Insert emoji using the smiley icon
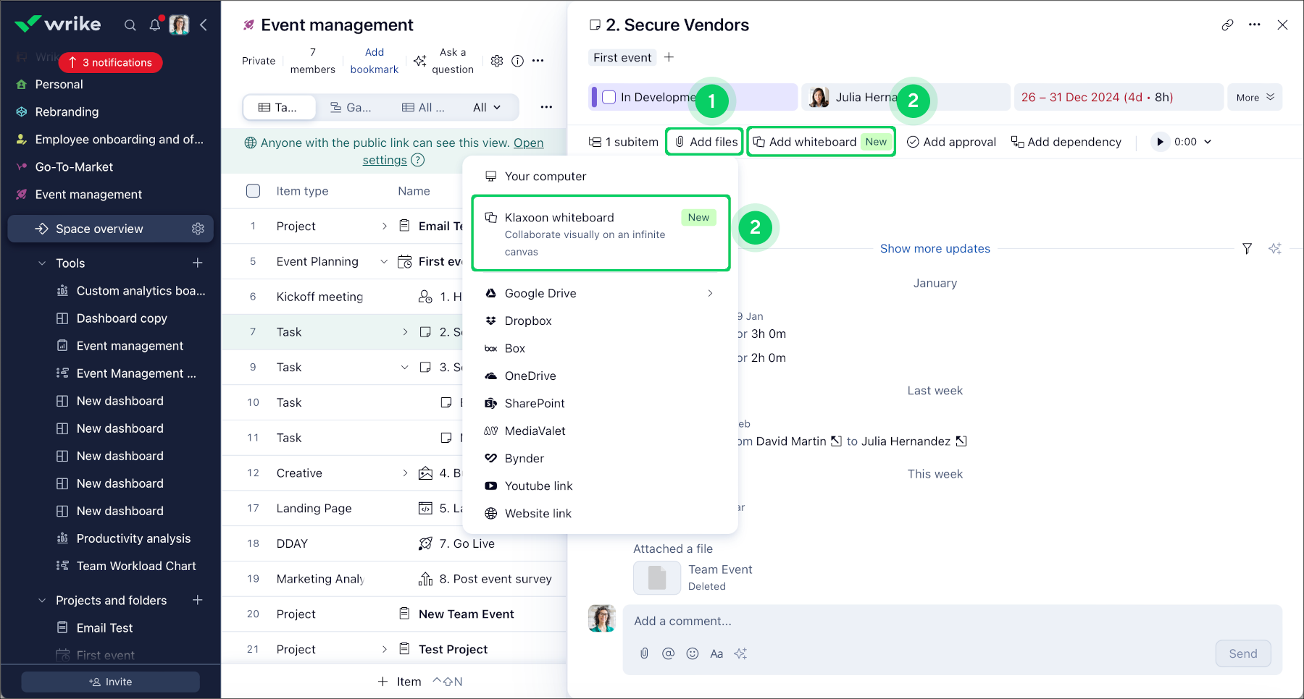1304x699 pixels. [693, 653]
